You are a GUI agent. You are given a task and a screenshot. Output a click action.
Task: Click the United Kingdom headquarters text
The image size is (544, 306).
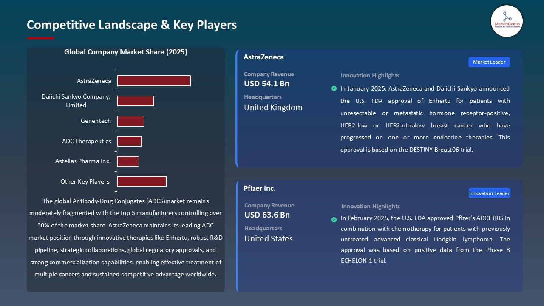click(x=273, y=108)
